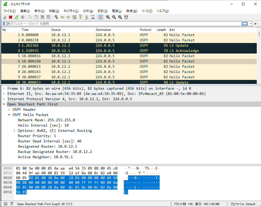Sort packets by Length column header
Screen dimensions: 261x207
(162, 30)
